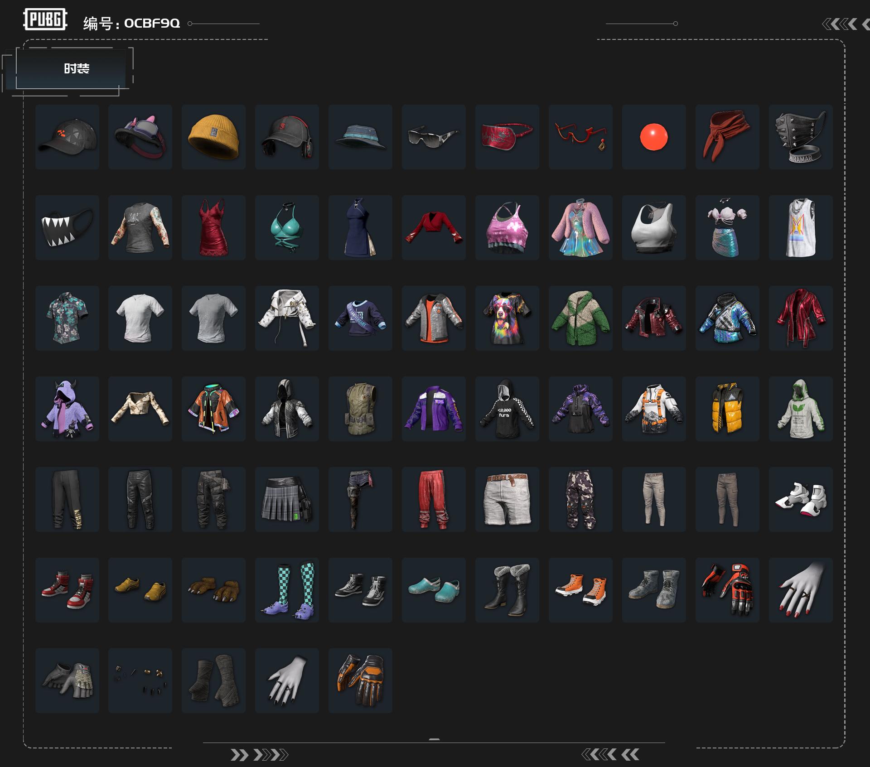Pick the red and white high-top sneakers

pyautogui.click(x=67, y=590)
